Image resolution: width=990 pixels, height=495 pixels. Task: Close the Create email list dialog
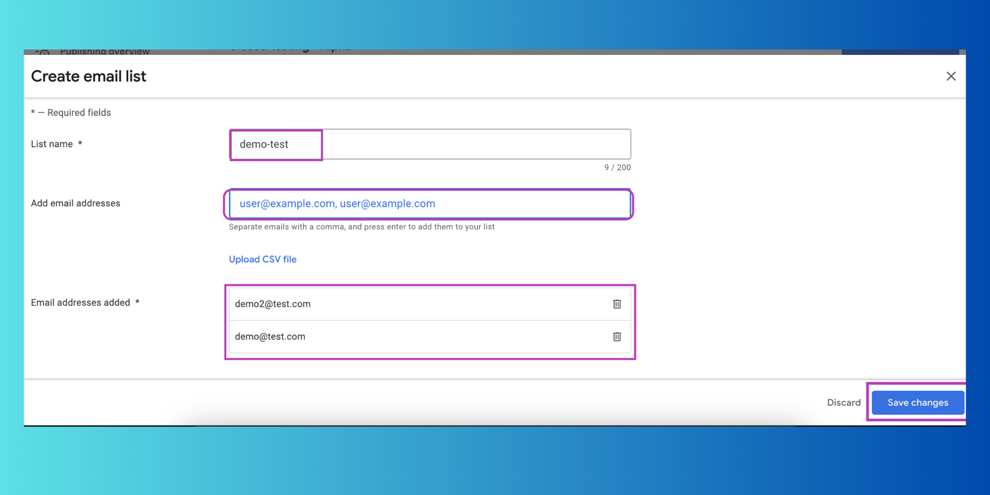pyautogui.click(x=951, y=76)
